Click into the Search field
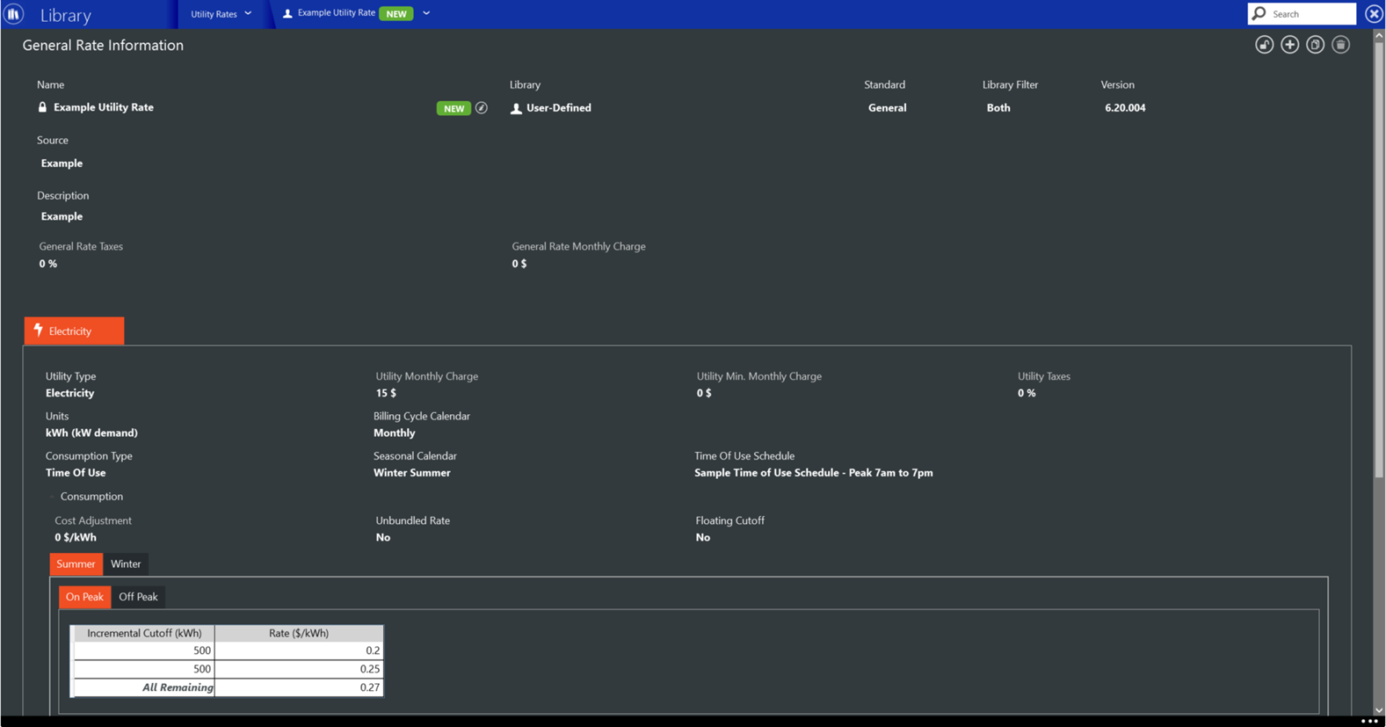The image size is (1386, 727). (x=1311, y=13)
